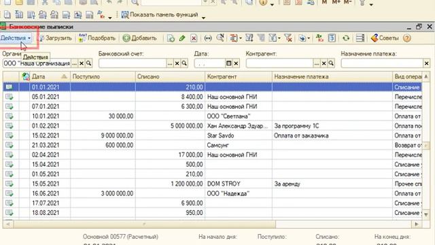Clear the Дата filter with its X

(236, 63)
